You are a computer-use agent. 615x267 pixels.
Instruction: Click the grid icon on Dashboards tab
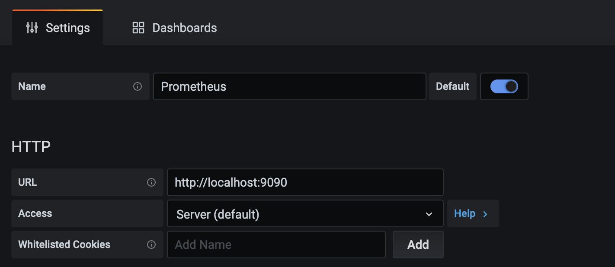[x=138, y=28]
